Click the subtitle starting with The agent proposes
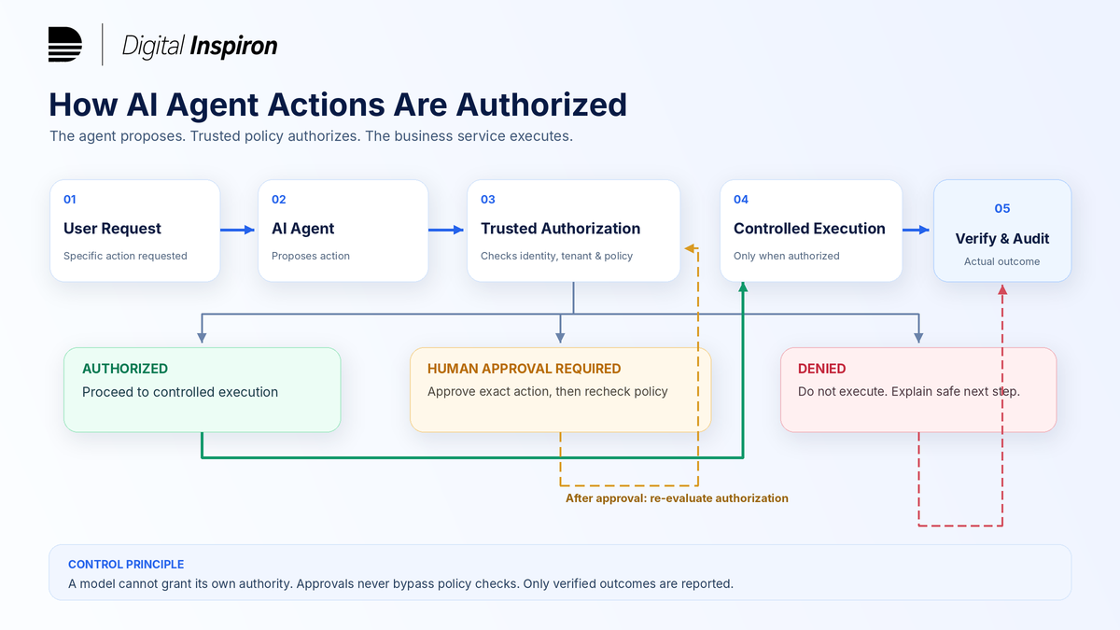This screenshot has width=1120, height=630. coord(311,136)
